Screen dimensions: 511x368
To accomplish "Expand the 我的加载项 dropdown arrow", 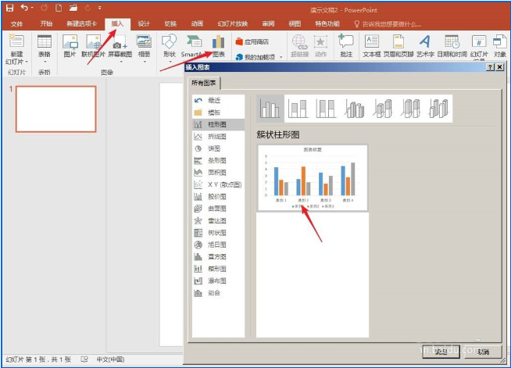I will click(x=281, y=57).
